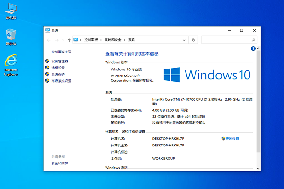Close the 系统 window
Image resolution: width=284 pixels, height=189 pixels.
pyautogui.click(x=254, y=30)
